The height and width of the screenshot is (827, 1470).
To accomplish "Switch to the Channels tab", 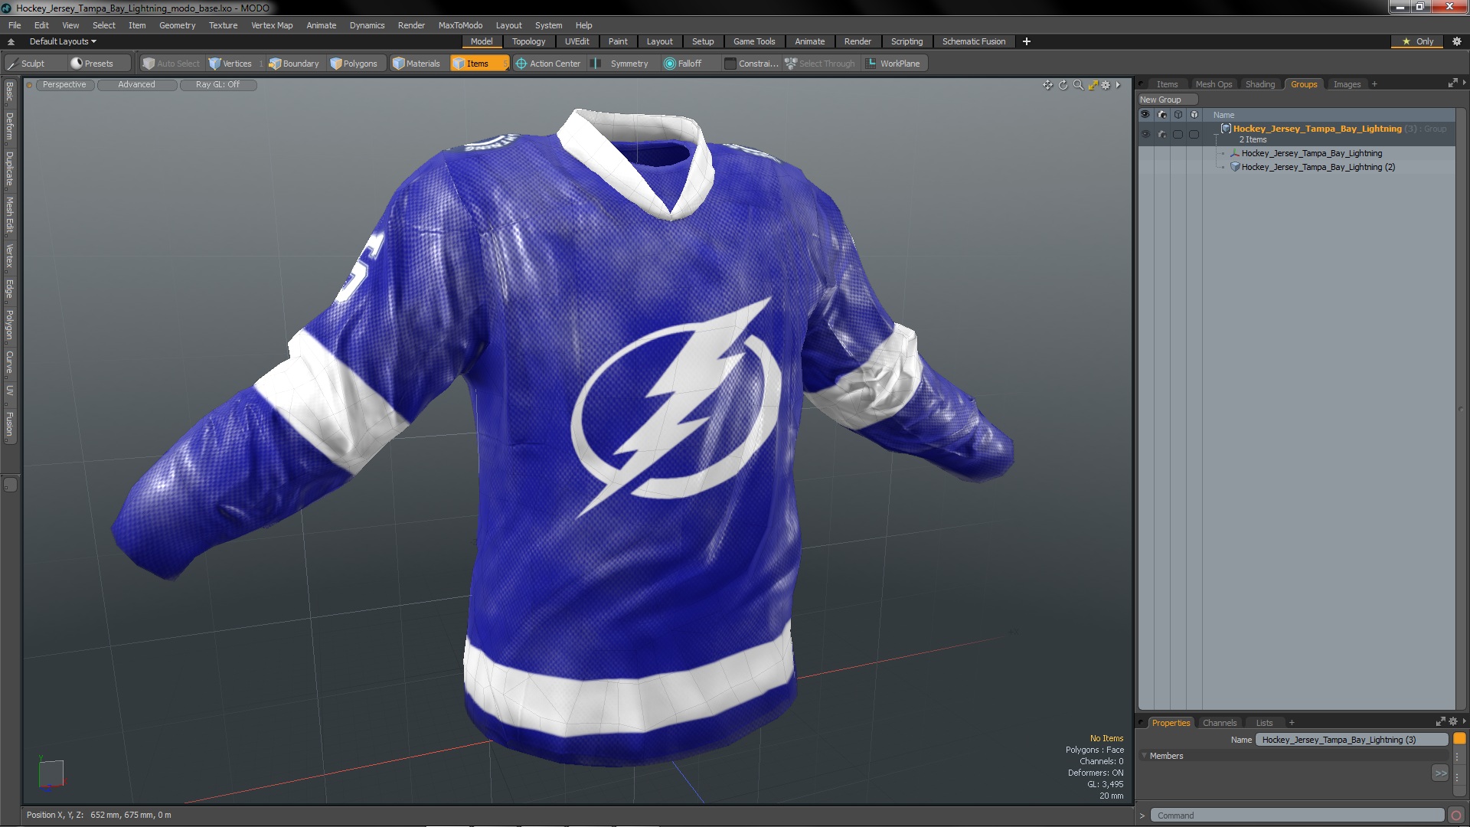I will (1219, 723).
